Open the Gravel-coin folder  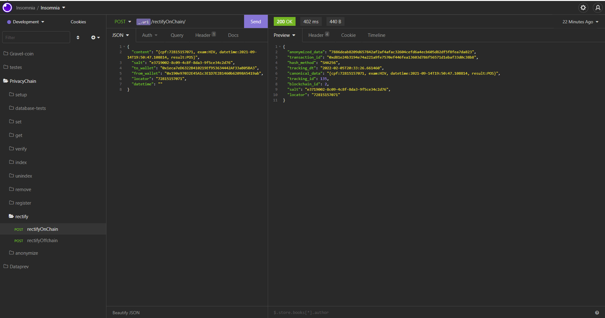coord(21,54)
